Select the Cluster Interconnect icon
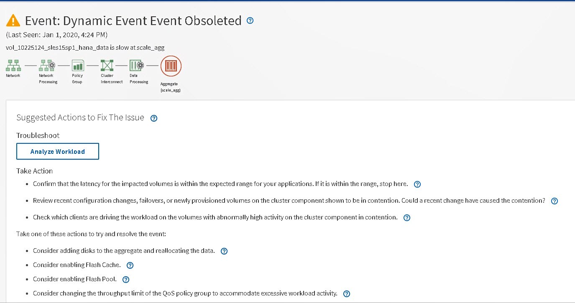Viewport: 575px width, 303px height. (x=107, y=65)
